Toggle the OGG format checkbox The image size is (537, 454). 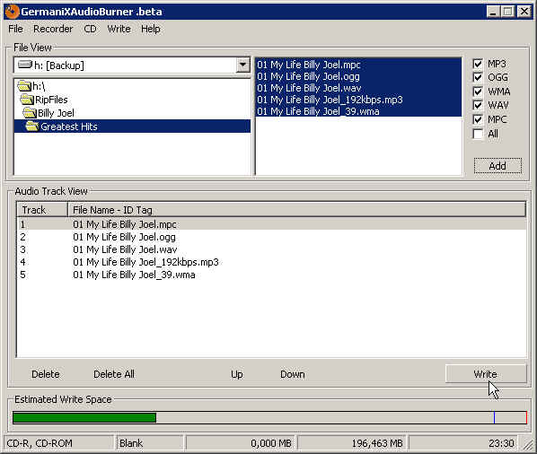[x=478, y=78]
